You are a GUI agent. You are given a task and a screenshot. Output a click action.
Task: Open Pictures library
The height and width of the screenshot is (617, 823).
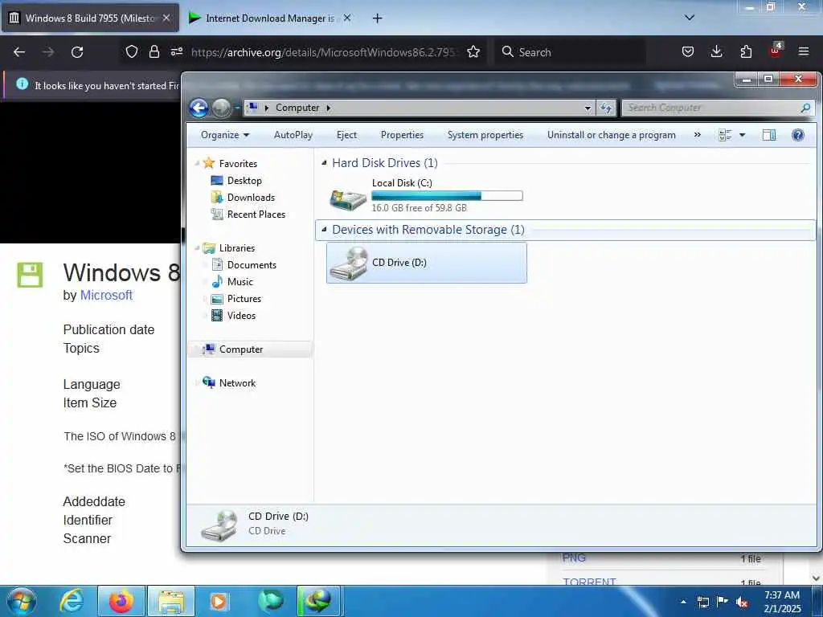244,299
